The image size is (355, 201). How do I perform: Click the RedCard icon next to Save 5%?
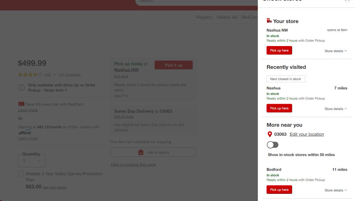pyautogui.click(x=21, y=104)
